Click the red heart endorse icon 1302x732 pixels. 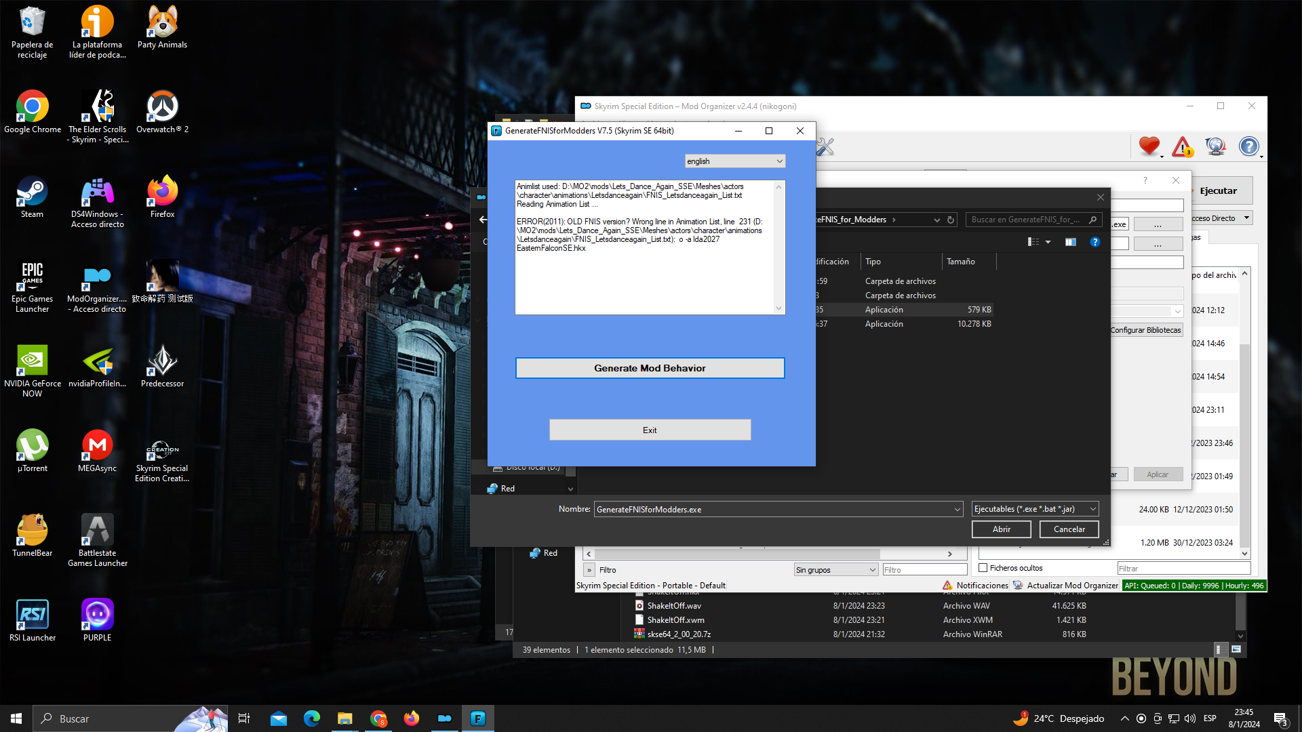[1149, 146]
